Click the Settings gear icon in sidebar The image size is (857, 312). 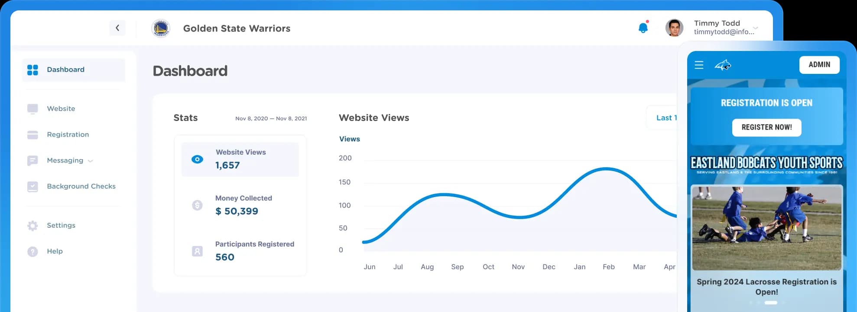(32, 226)
